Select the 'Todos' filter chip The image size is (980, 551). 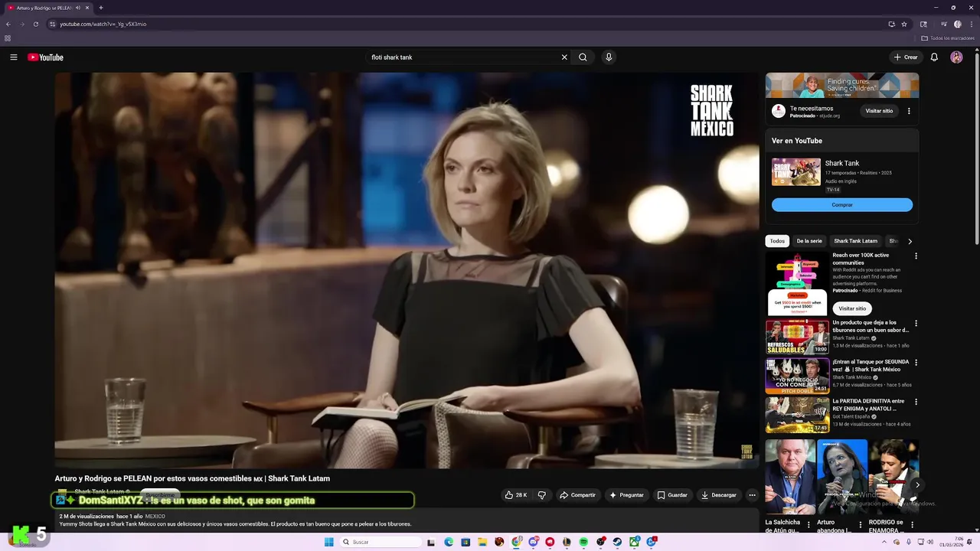tap(777, 241)
